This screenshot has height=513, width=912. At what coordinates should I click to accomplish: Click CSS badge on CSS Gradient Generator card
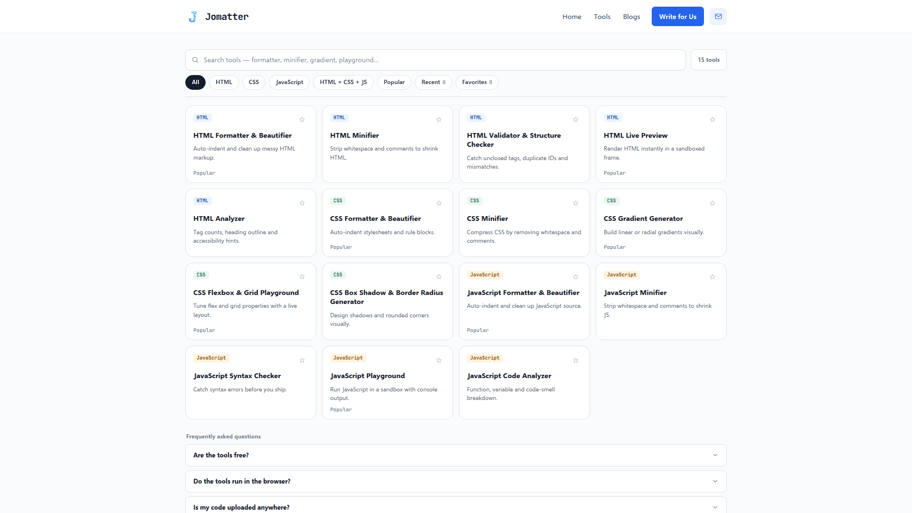[611, 201]
